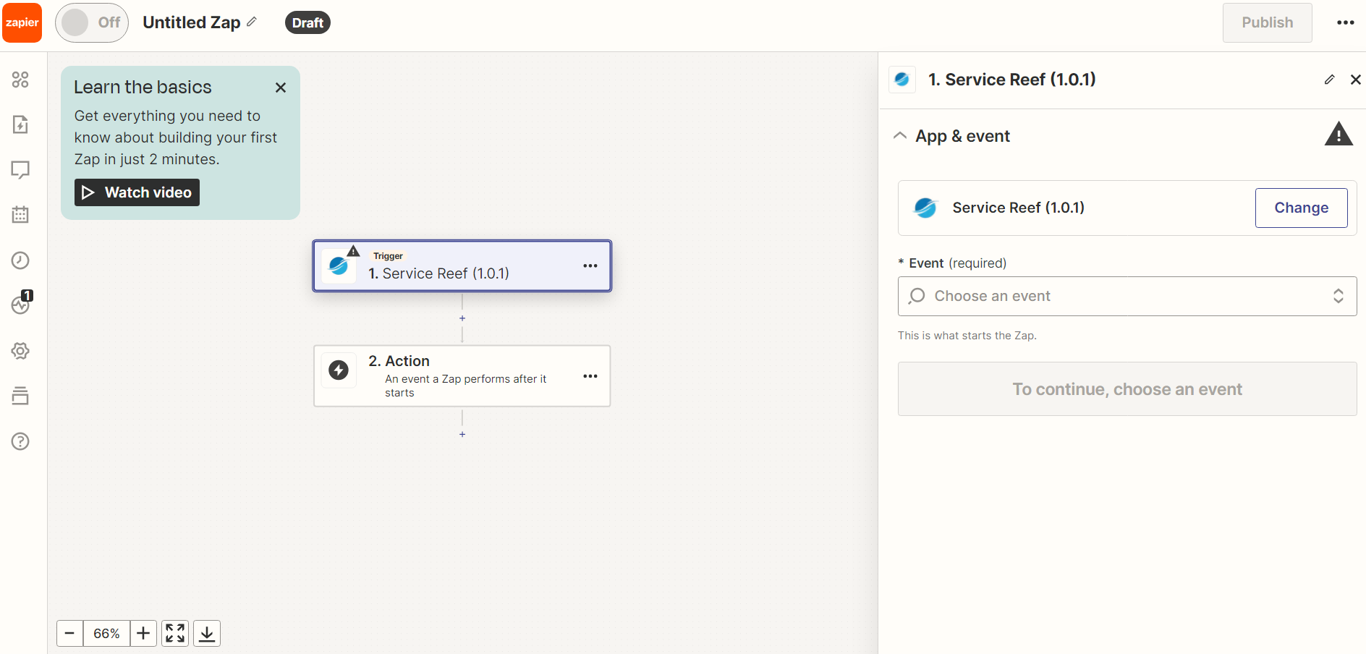The image size is (1366, 654).
Task: Open the trigger step three-dot menu
Action: pyautogui.click(x=590, y=266)
